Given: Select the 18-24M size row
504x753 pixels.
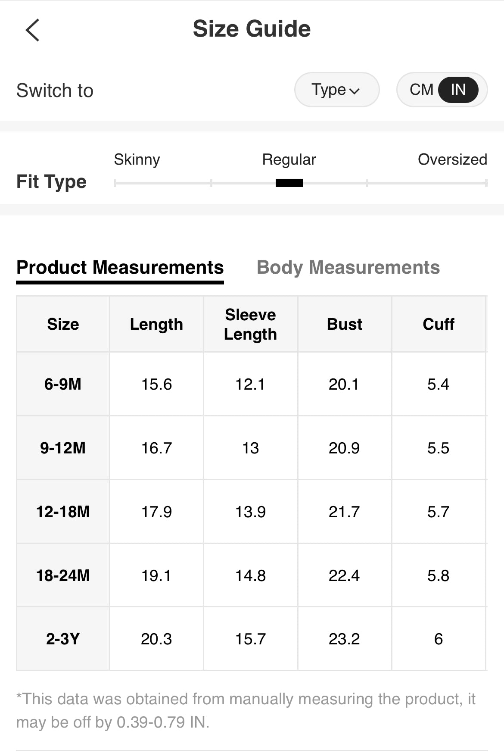Looking at the screenshot, I should point(63,575).
